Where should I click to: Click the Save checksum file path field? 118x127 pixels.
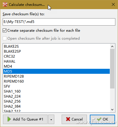[59, 22]
